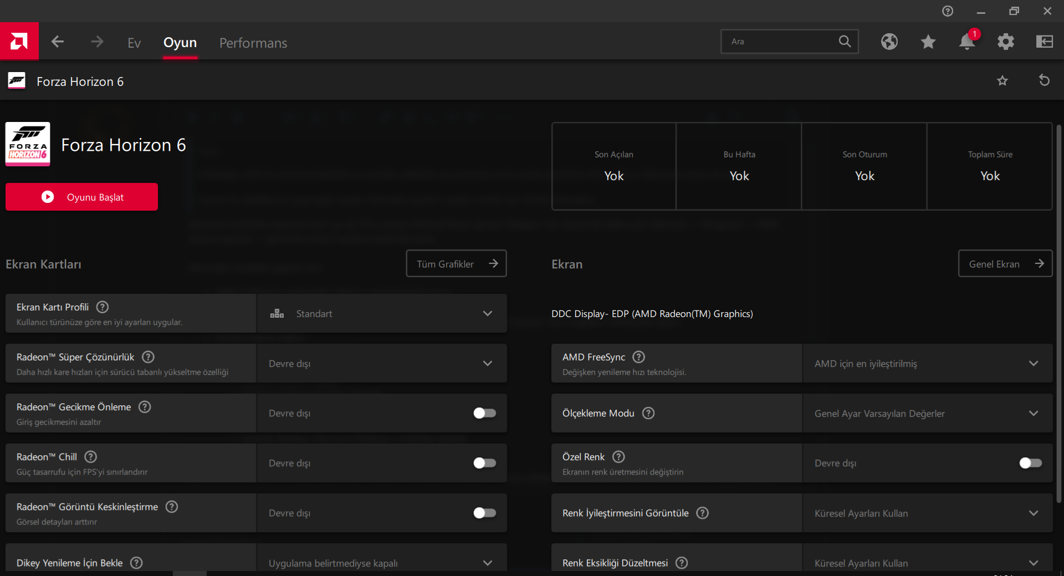
Task: Enable Radeon Görüntü Keskinleştirme toggle
Action: 484,513
